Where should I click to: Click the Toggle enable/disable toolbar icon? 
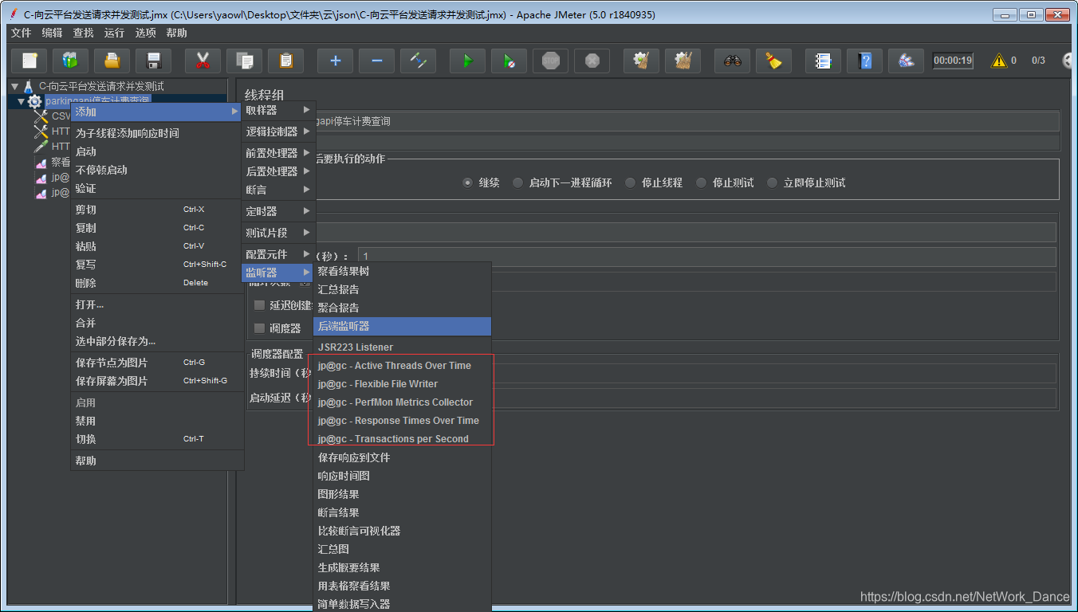tap(419, 61)
